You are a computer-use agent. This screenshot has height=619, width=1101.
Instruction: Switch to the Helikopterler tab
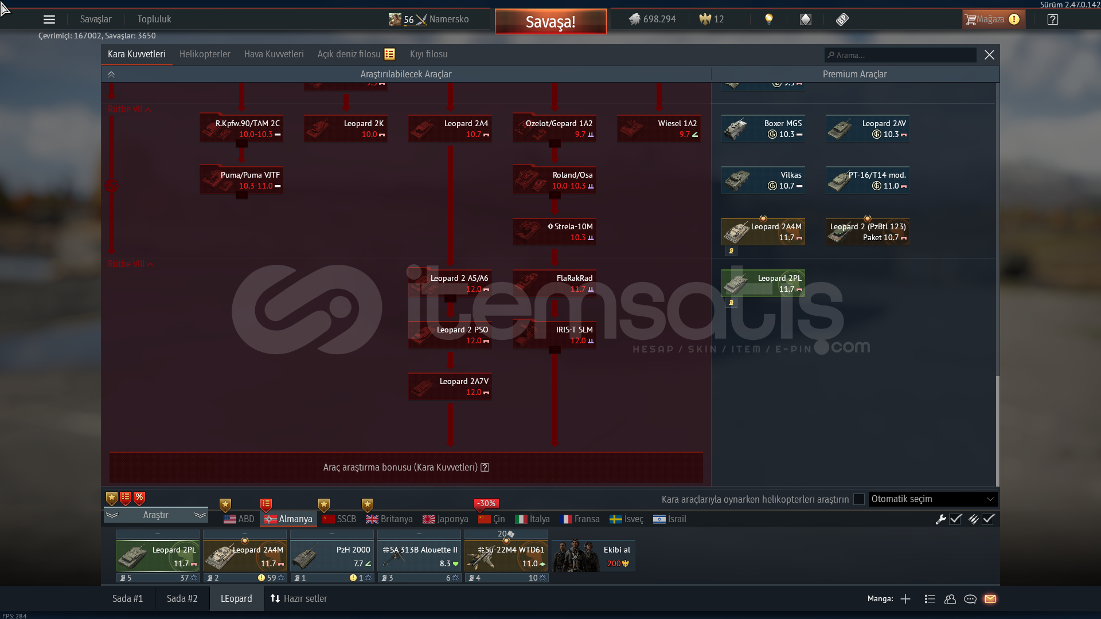point(205,54)
